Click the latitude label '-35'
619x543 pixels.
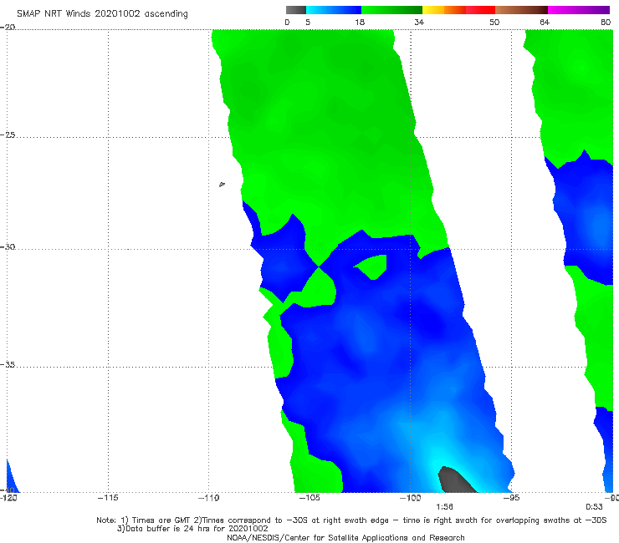(8, 364)
